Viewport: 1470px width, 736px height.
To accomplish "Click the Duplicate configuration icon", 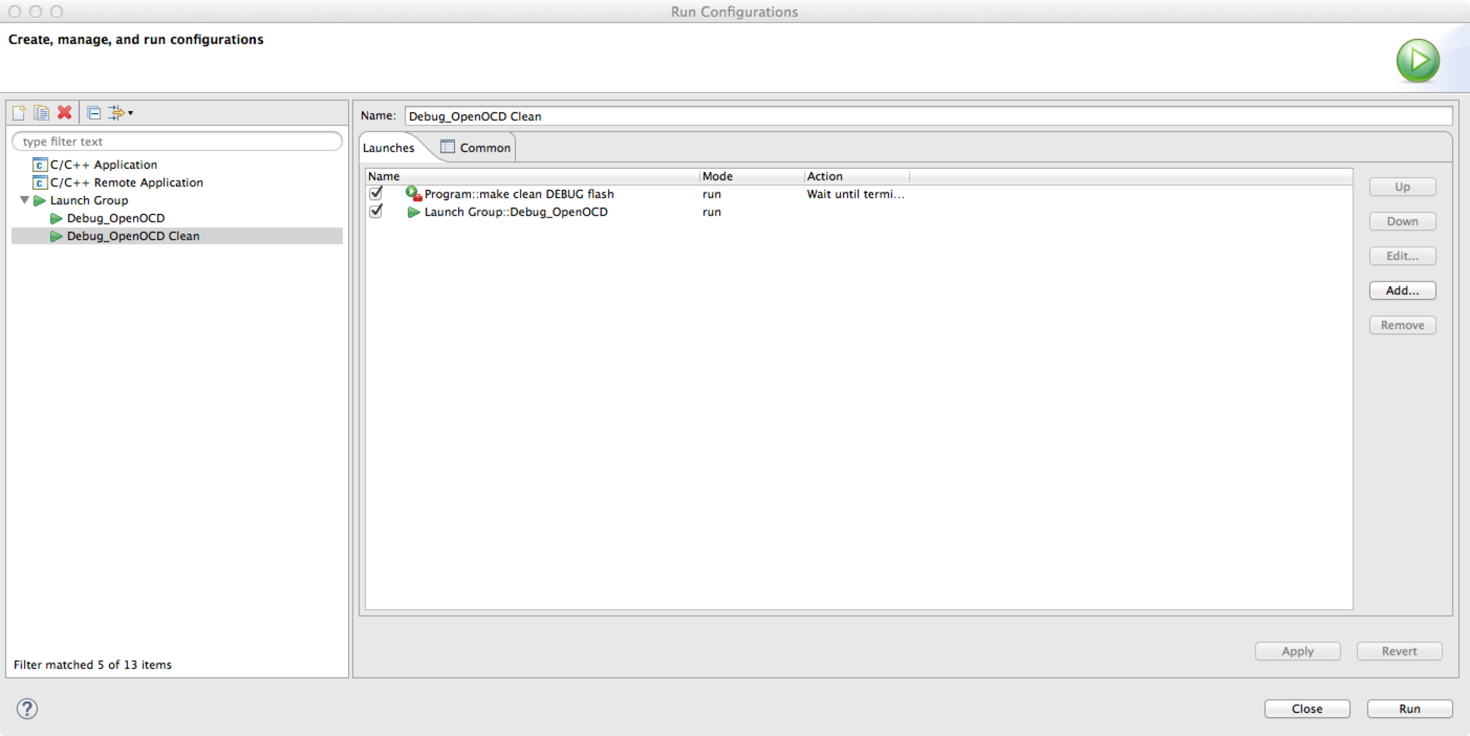I will tap(41, 112).
